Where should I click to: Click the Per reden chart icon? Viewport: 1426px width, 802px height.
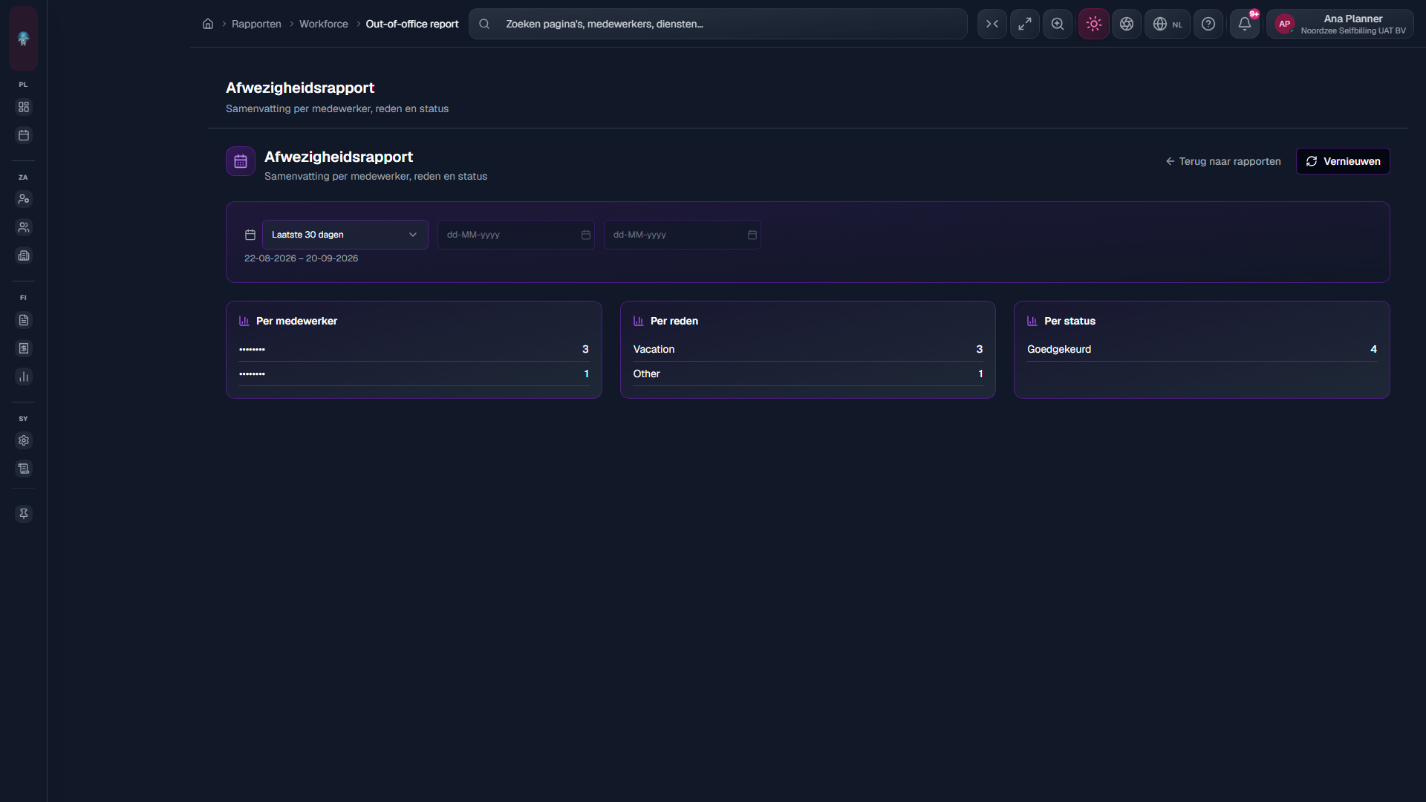coord(639,321)
